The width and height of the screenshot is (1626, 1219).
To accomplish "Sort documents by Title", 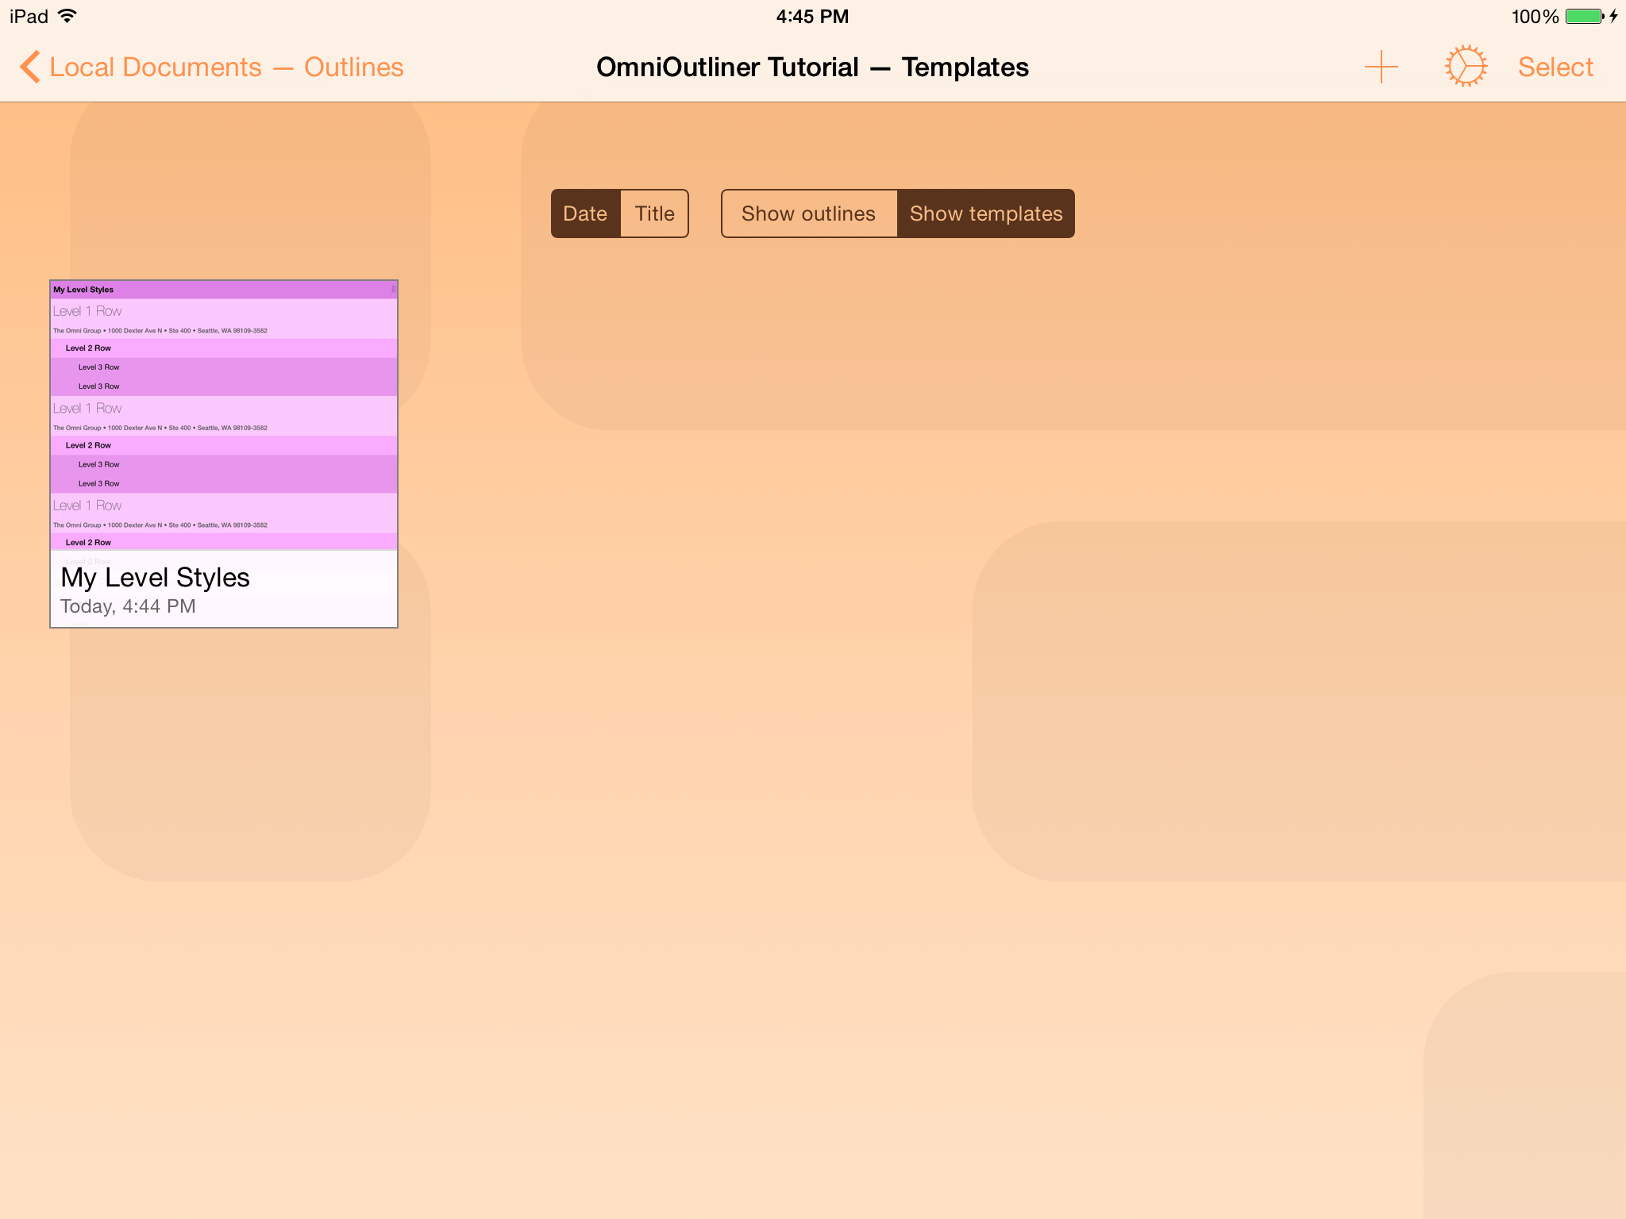I will tap(654, 213).
